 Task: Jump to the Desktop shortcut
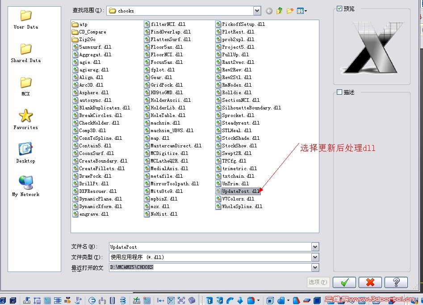[x=25, y=153]
